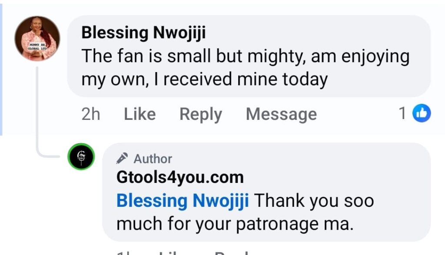This screenshot has width=445, height=255.
Task: Reply to Blessing Nwojiji's comment
Action: click(200, 114)
